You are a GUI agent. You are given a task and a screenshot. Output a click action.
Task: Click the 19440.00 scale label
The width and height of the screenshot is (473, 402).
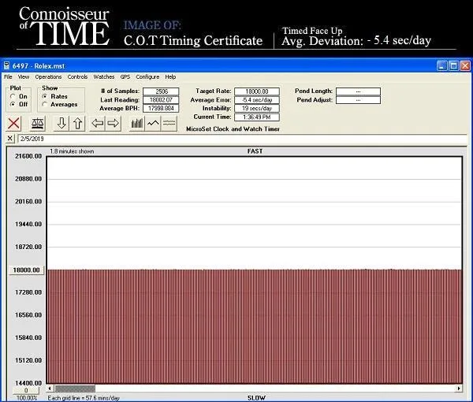click(x=28, y=224)
